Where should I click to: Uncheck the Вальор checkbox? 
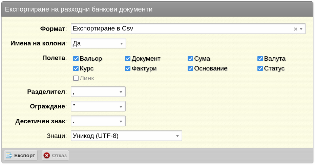click(76, 59)
